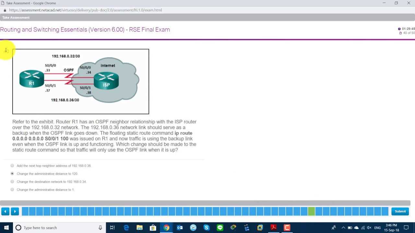This screenshot has width=415, height=233.
Task: Open Outlook from taskbar
Action: tap(180, 227)
